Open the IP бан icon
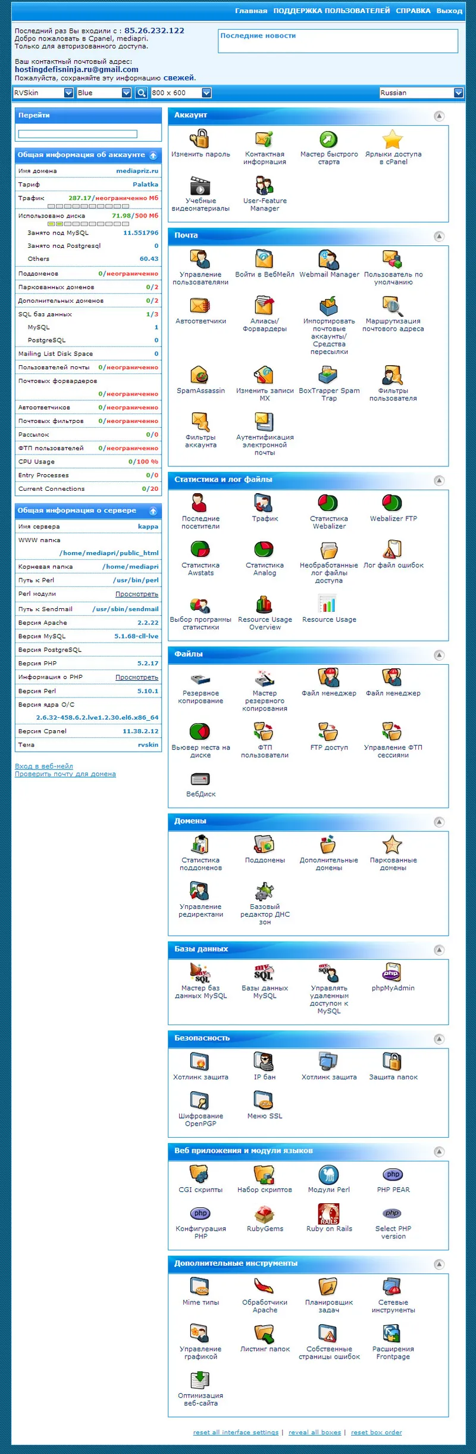Viewport: 476px width, 1454px height. tap(264, 1062)
